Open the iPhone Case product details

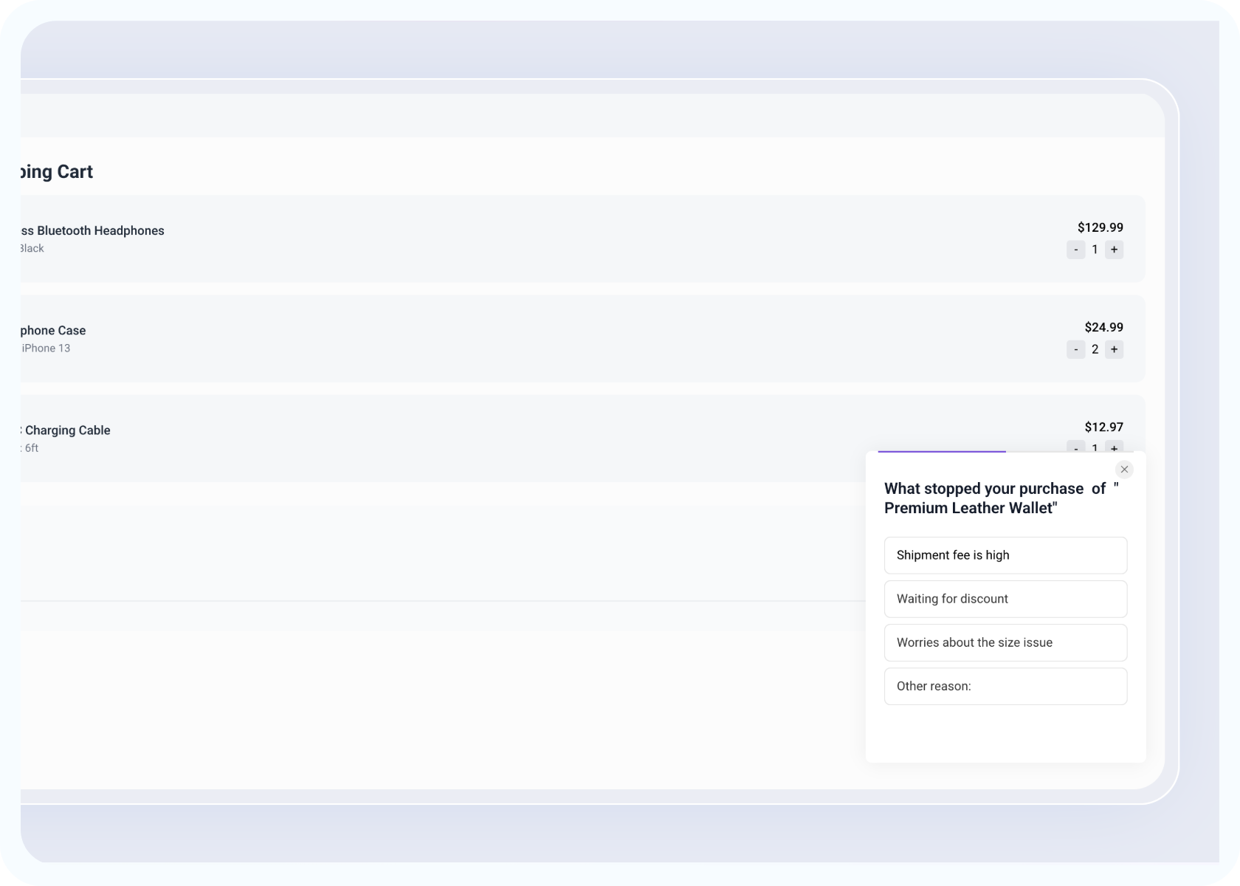click(52, 330)
